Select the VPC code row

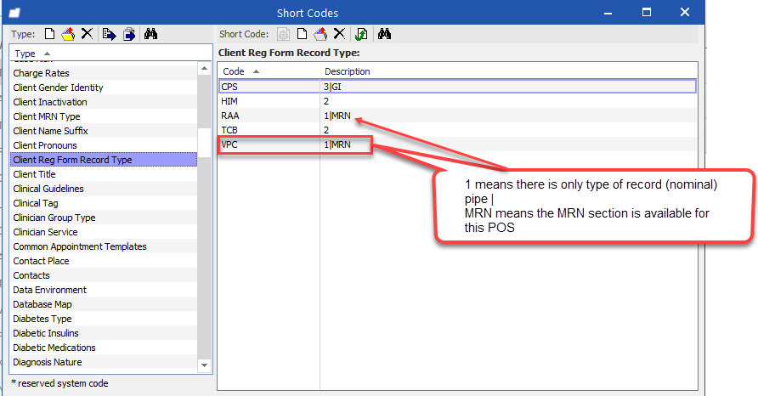click(x=457, y=144)
